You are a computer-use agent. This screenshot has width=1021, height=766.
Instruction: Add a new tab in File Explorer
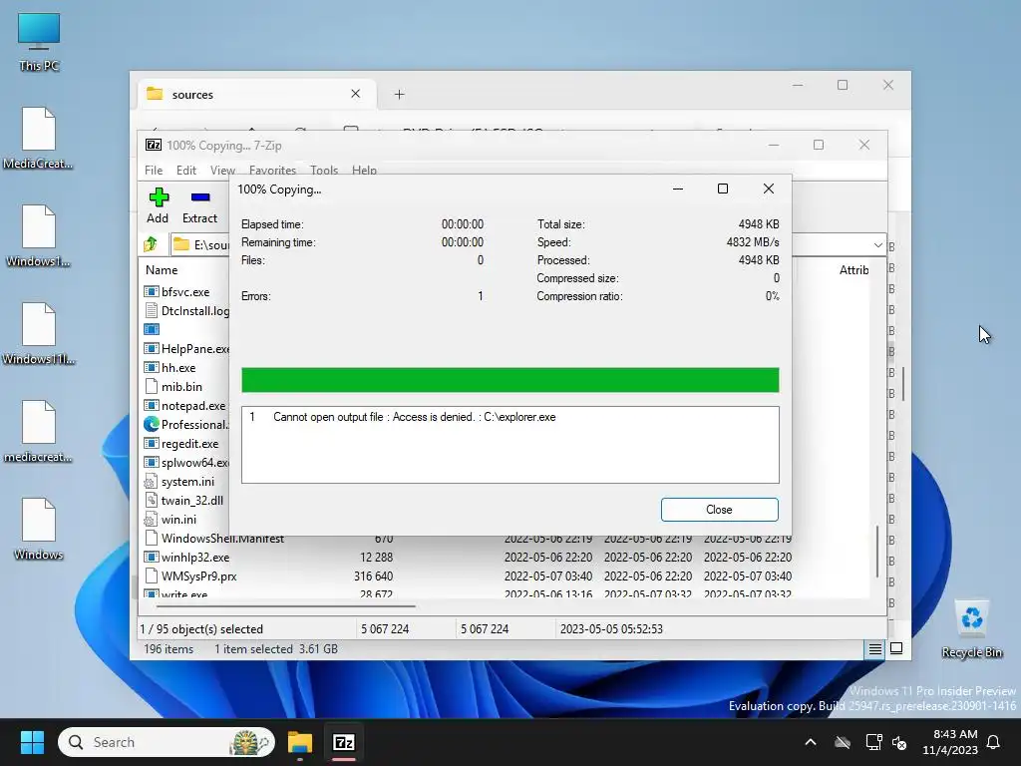tap(399, 95)
